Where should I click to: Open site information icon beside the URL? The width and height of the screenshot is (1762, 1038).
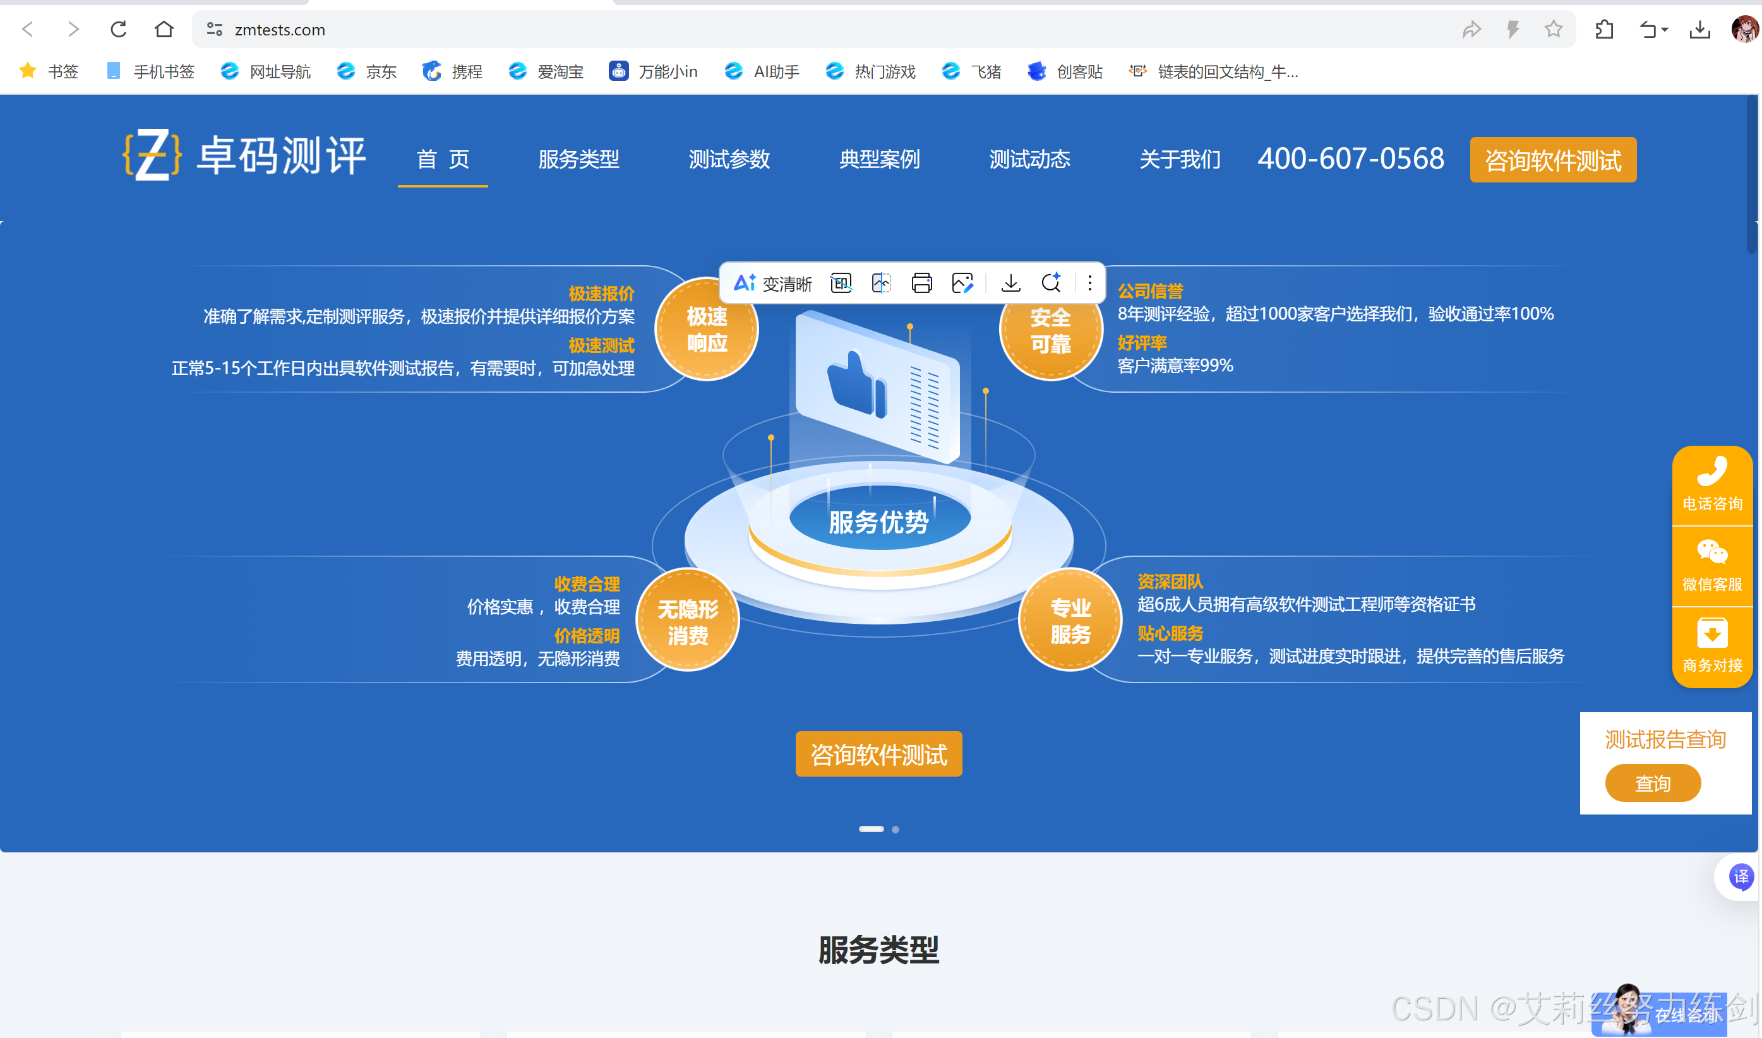coord(214,30)
